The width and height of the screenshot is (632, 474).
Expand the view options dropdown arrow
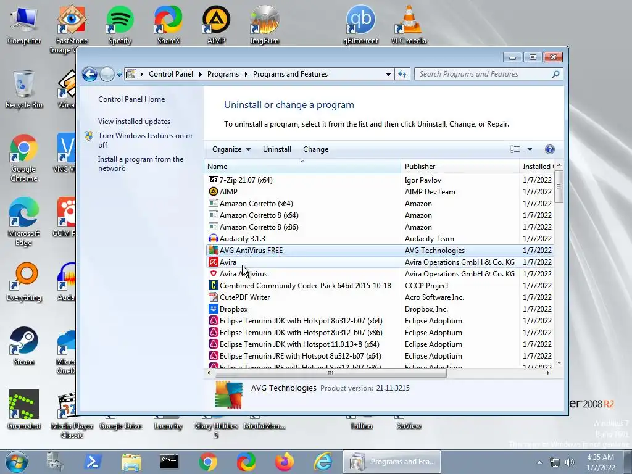530,149
